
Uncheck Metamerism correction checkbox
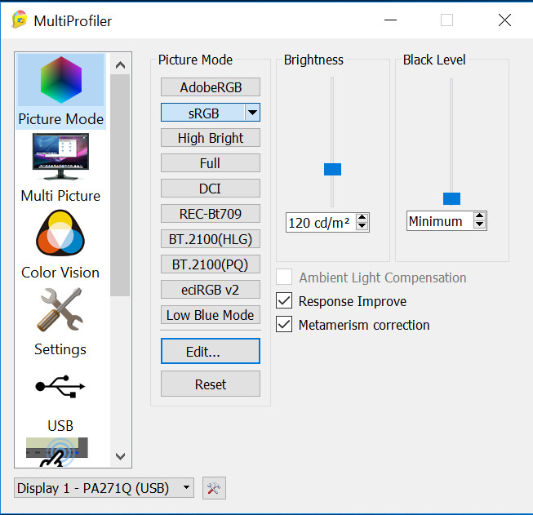[x=284, y=324]
